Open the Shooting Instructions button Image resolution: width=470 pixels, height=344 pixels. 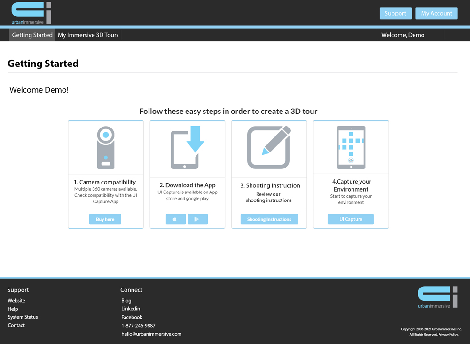pyautogui.click(x=269, y=219)
